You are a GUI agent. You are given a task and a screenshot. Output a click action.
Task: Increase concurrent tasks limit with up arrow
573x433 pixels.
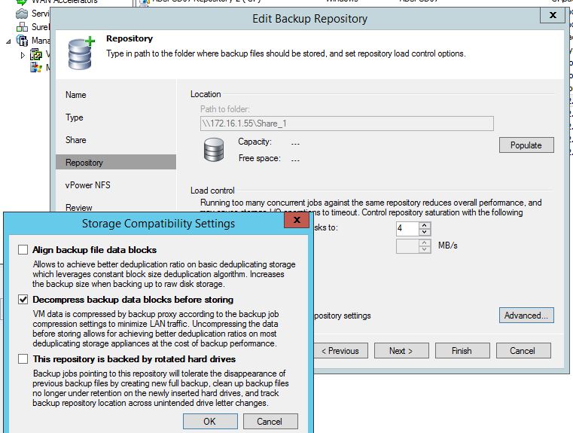click(425, 224)
